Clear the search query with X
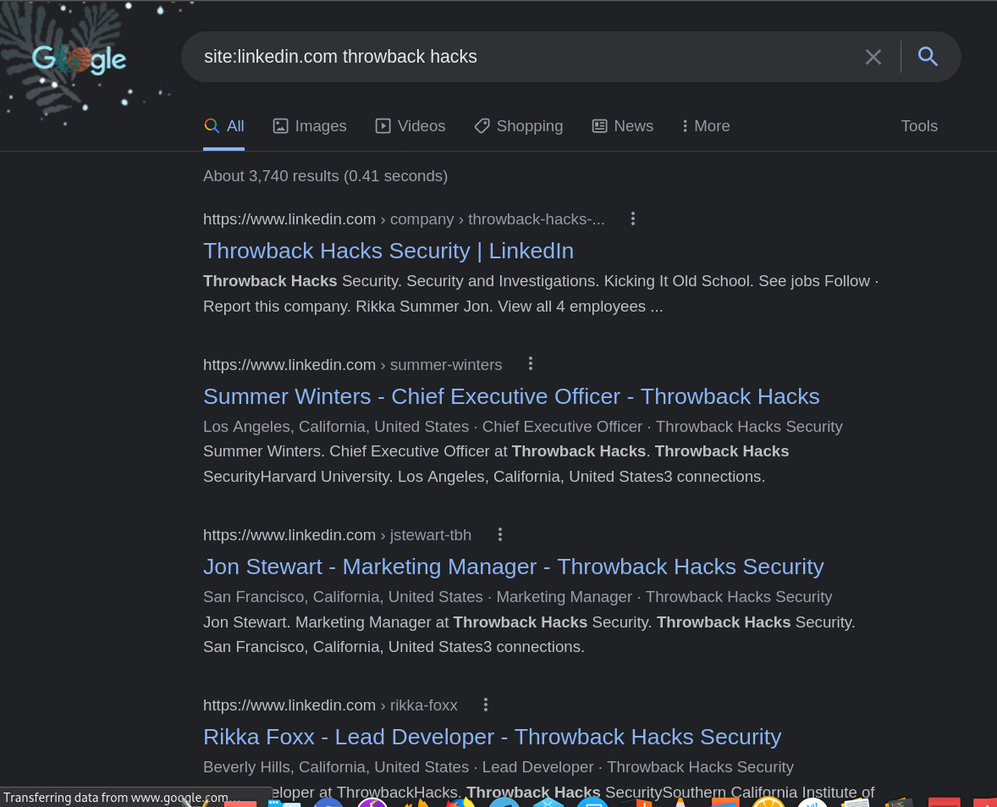Screen dimensions: 997x807 coord(873,57)
